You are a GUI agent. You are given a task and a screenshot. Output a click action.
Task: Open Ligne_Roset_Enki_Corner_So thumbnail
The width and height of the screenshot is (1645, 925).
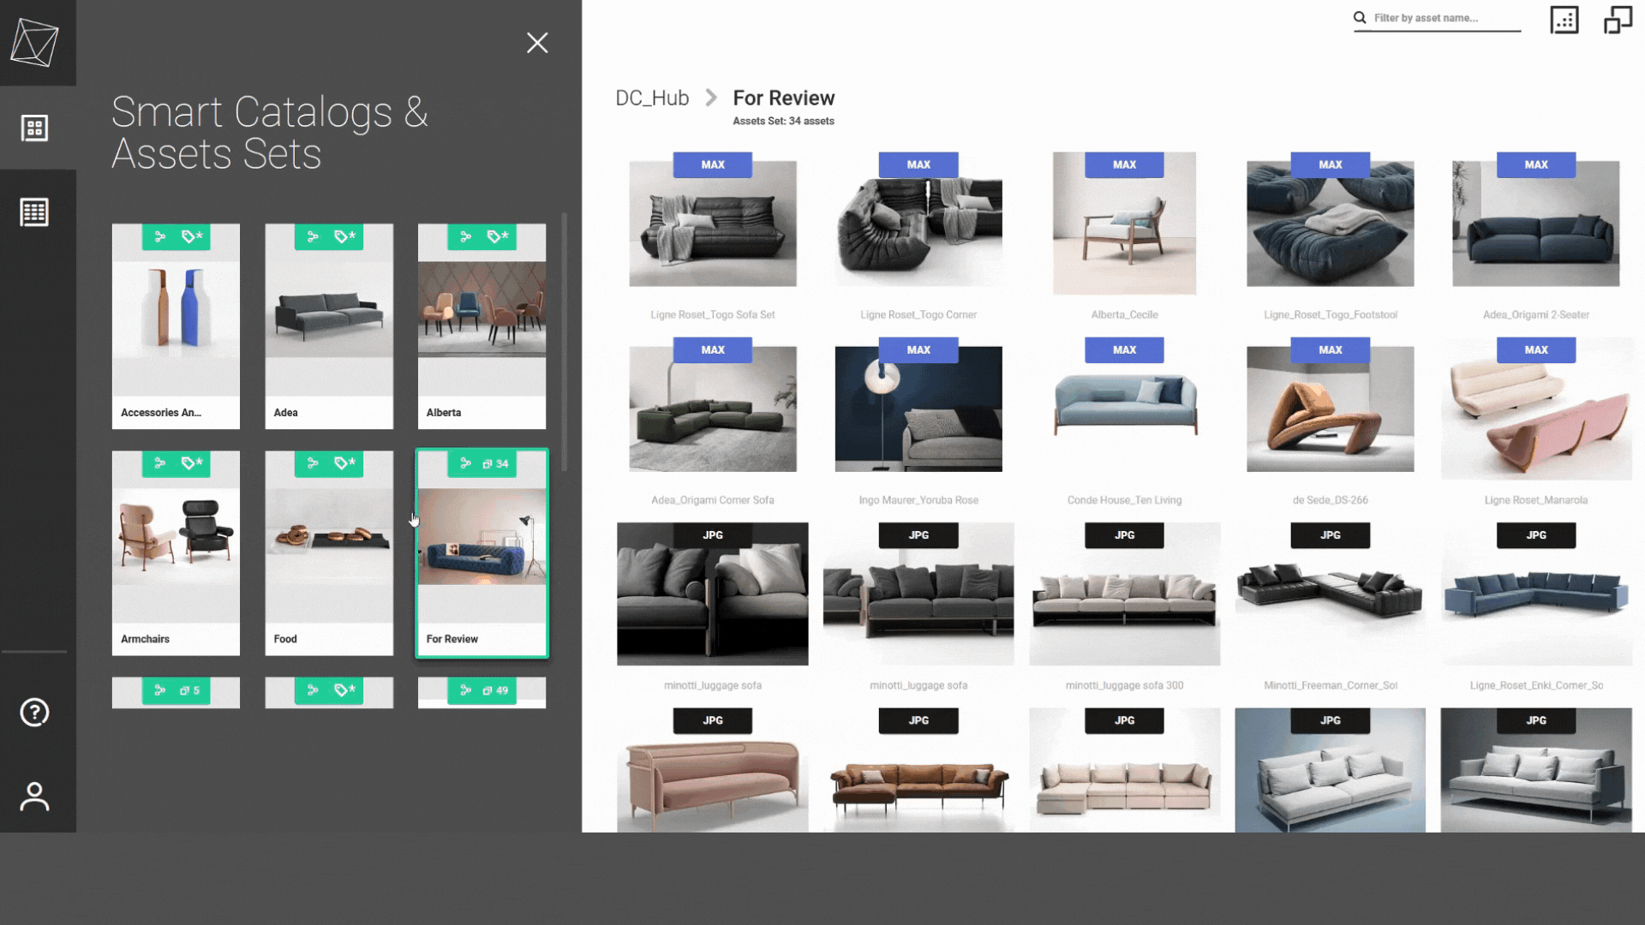pos(1536,594)
